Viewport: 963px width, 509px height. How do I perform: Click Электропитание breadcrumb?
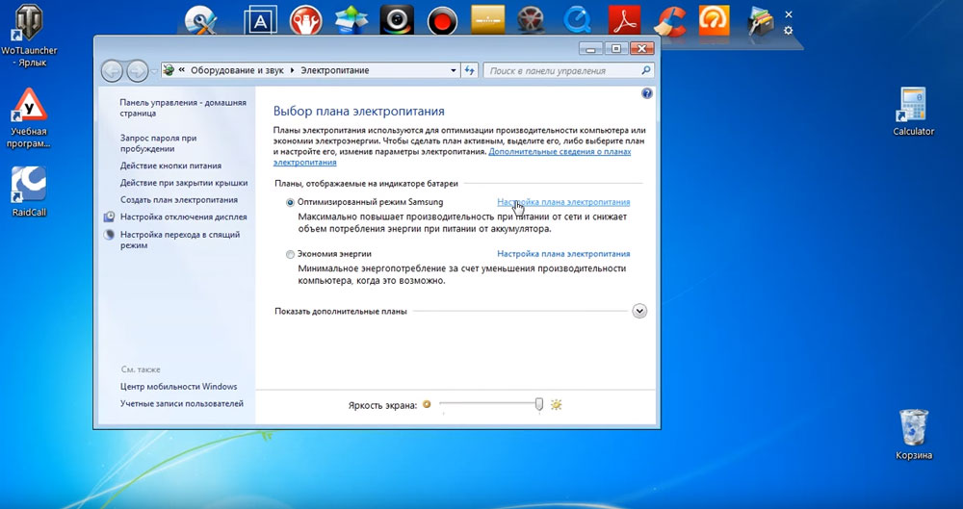(335, 70)
